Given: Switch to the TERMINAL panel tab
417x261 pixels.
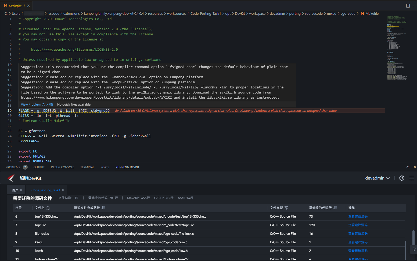Looking at the screenshot, I should point(87,167).
